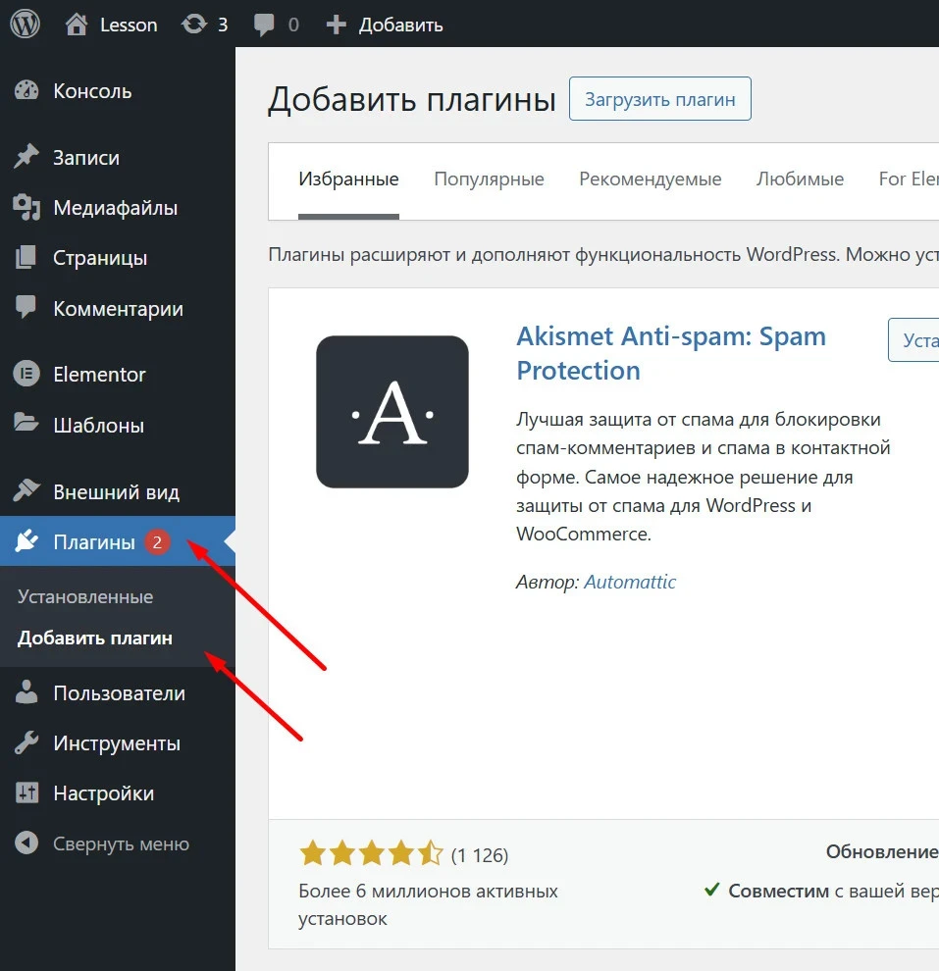
Task: Open the WordPress logo menu
Action: 25,25
